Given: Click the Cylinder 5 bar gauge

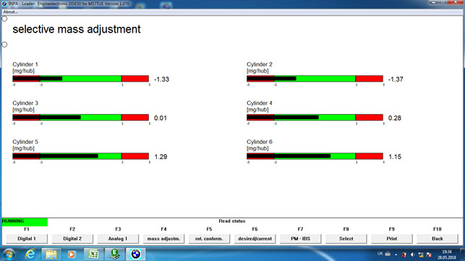Looking at the screenshot, I should click(81, 156).
